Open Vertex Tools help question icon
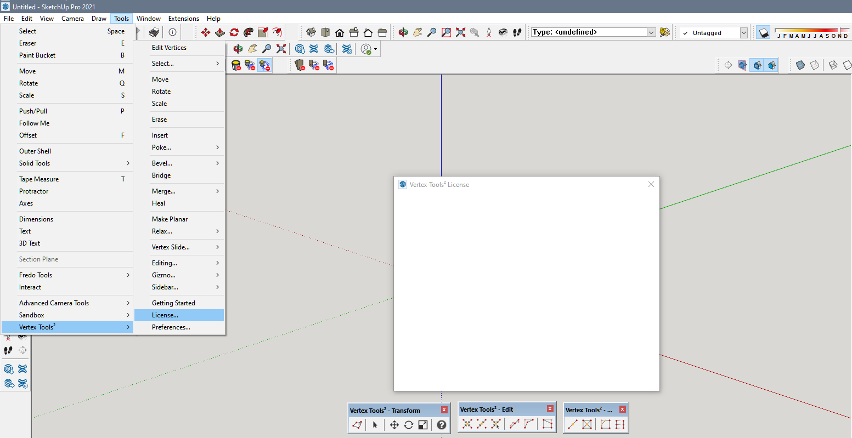852x438 pixels. pyautogui.click(x=442, y=425)
